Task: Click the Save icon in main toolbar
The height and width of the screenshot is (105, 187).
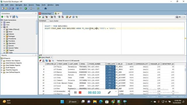Action: pyautogui.click(x=9, y=8)
